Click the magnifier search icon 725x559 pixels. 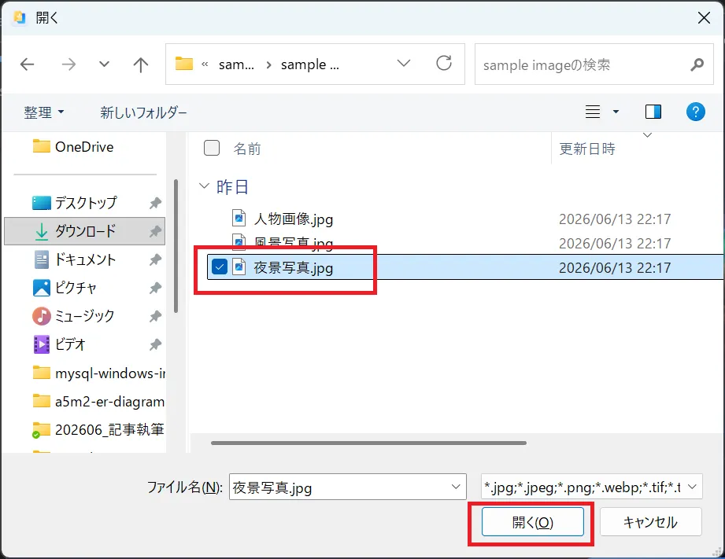coord(697,64)
